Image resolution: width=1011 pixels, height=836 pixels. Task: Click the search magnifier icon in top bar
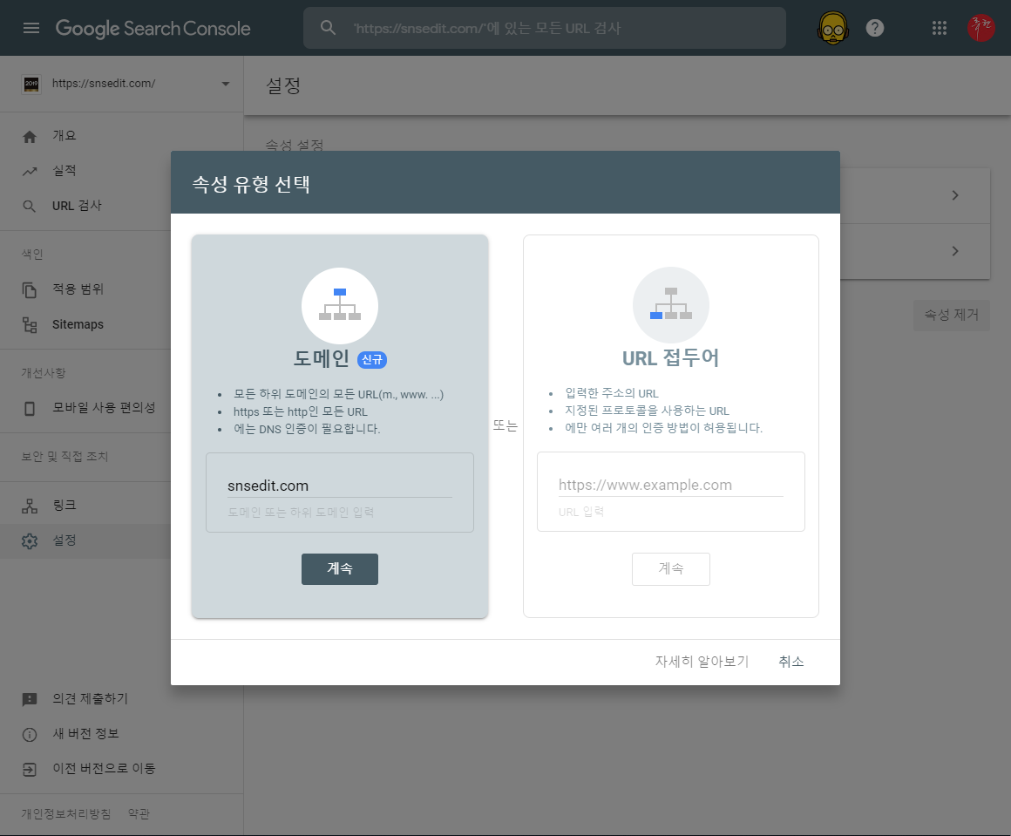pos(328,28)
